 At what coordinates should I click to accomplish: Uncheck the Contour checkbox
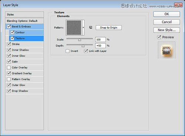click(12, 32)
